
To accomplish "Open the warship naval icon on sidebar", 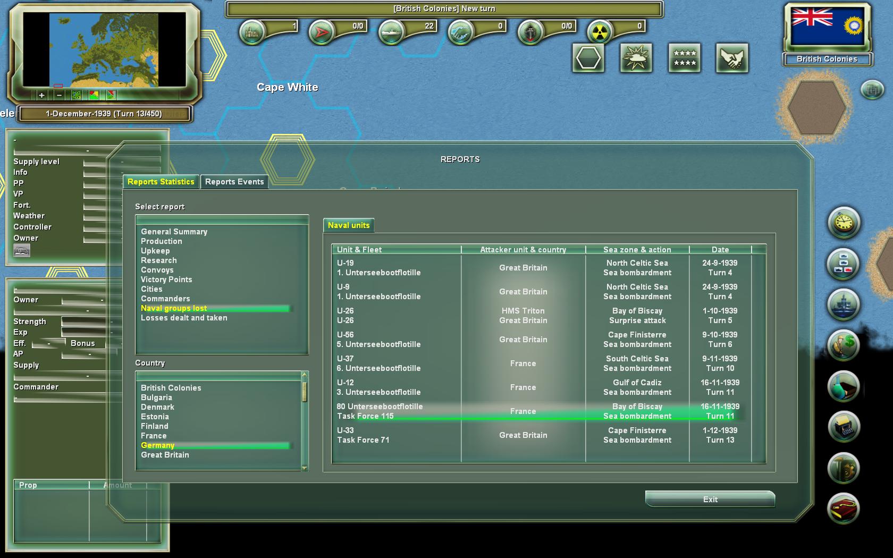I will (x=844, y=305).
